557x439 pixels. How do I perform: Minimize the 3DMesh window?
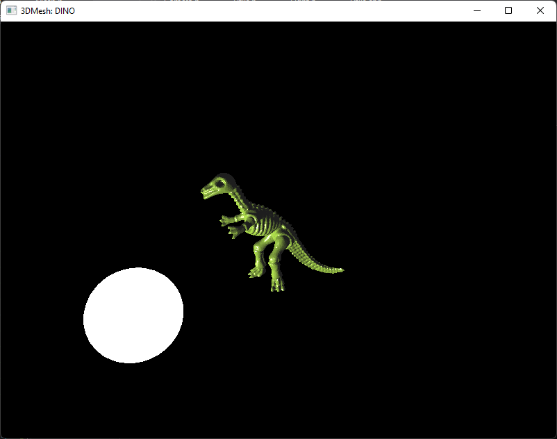click(477, 10)
